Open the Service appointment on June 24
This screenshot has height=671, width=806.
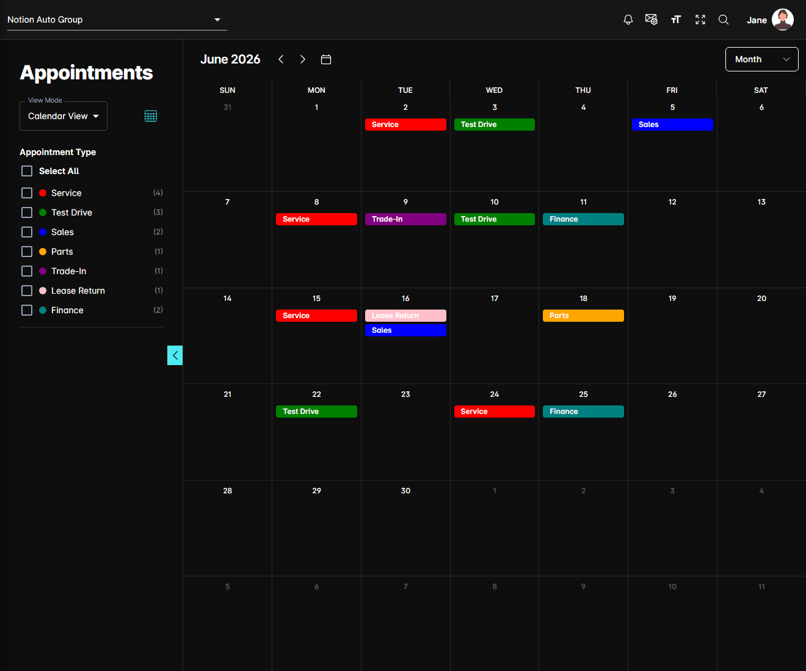tap(495, 412)
